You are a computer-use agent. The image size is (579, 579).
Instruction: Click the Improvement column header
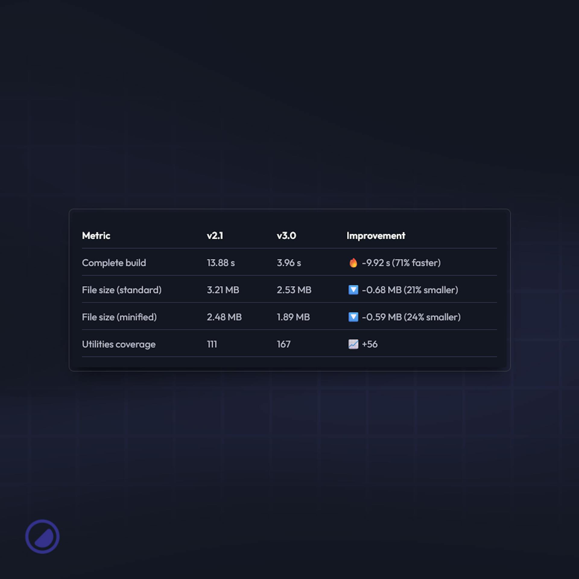376,236
